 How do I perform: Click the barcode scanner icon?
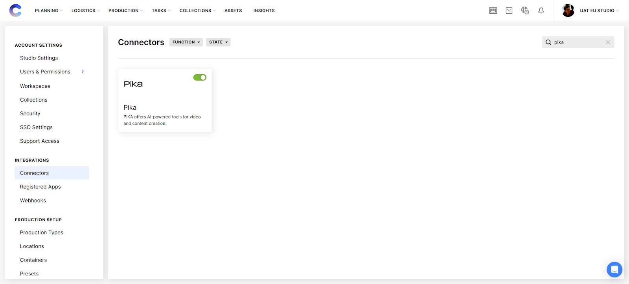(x=493, y=11)
